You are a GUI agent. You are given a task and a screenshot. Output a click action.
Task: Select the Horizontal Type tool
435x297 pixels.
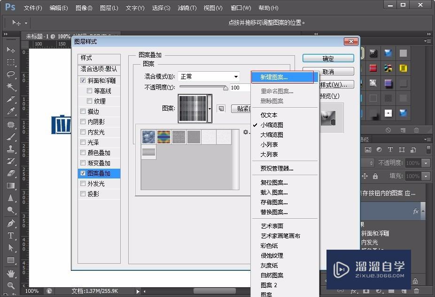(x=11, y=236)
